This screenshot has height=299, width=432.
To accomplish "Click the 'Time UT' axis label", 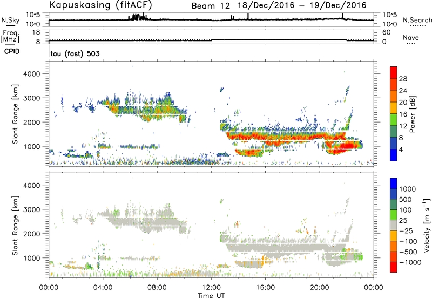I will (x=211, y=296).
